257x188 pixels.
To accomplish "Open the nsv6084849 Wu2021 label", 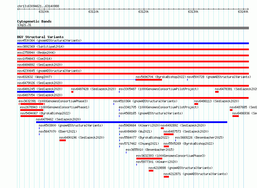I will (135, 131).
